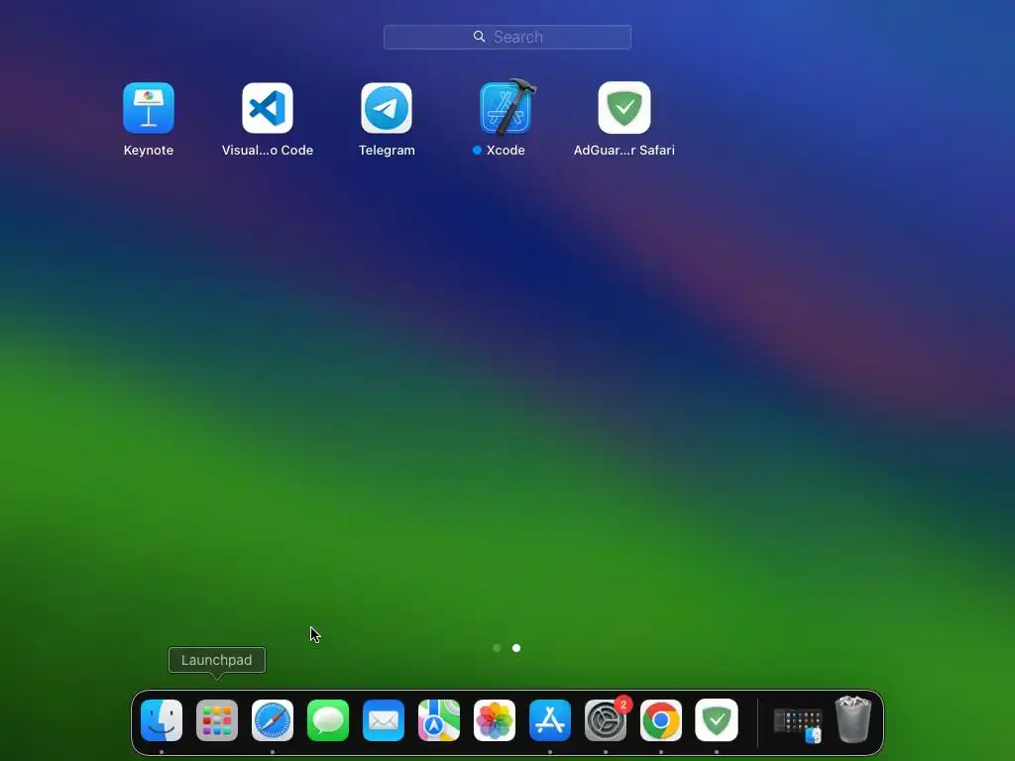Click the "Visual...o Code" label

pos(268,151)
